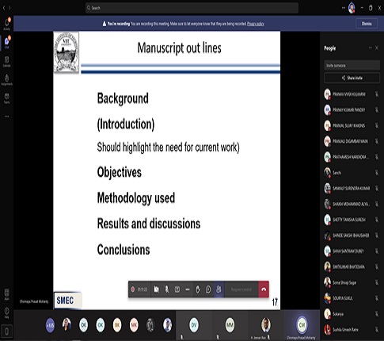
Task: Toggle microphone mute in meeting toolbar
Action: 166,289
